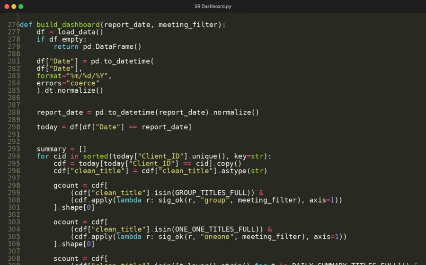Click the 'scount' variable on line 308
Screen dimensions: 426x265
click(66, 259)
